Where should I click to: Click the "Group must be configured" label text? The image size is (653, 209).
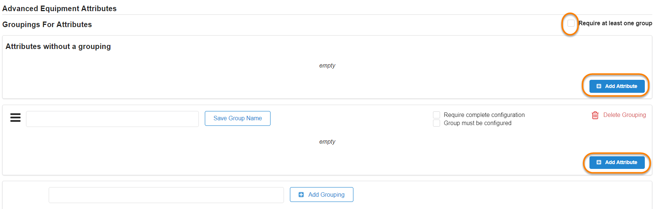pos(477,123)
